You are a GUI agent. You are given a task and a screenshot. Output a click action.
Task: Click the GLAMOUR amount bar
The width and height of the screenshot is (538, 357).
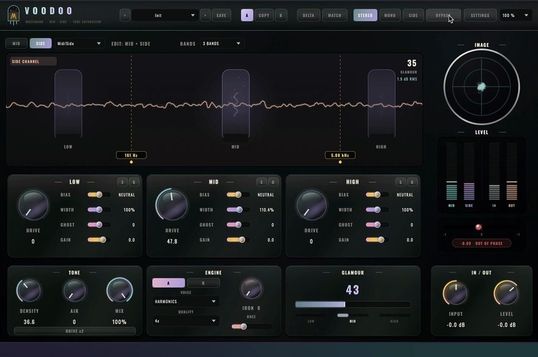pyautogui.click(x=353, y=304)
